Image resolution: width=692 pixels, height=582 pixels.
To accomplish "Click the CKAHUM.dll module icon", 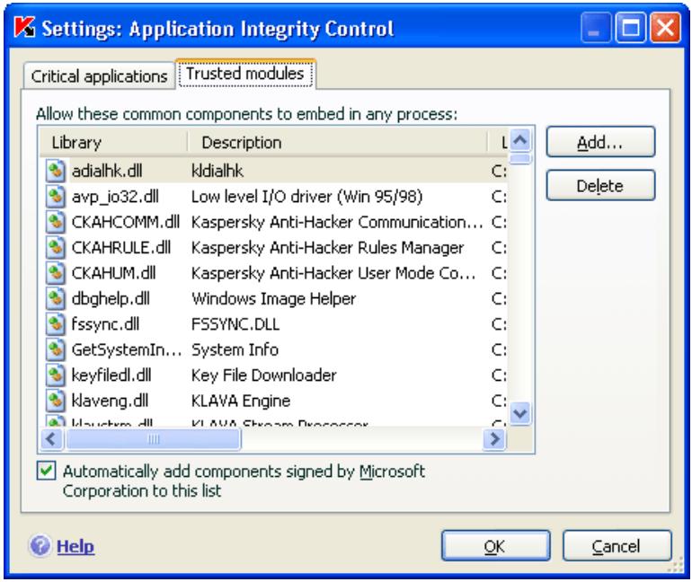I will click(x=55, y=273).
